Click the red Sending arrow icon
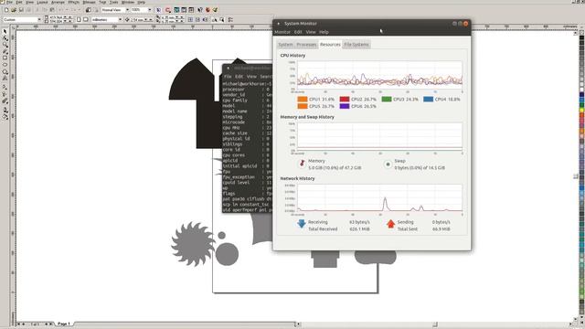 click(390, 224)
